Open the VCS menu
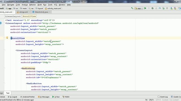Image resolution: width=181 pixels, height=101 pixels. click(55, 5)
